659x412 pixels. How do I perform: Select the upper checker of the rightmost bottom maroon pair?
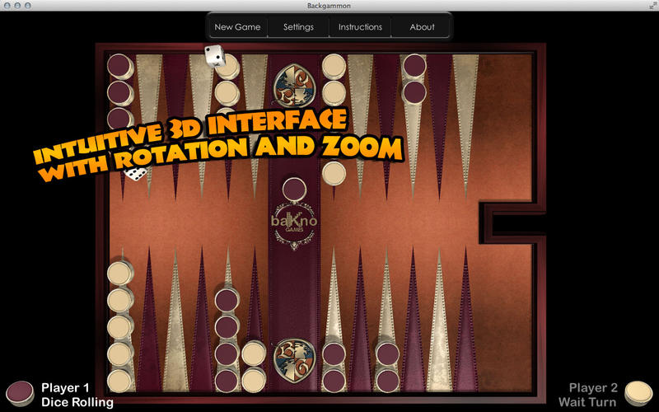tap(387, 353)
